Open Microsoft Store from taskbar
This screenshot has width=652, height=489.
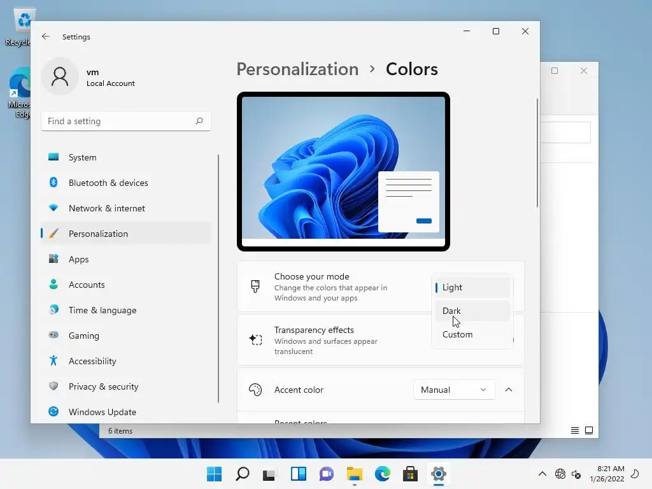click(411, 474)
